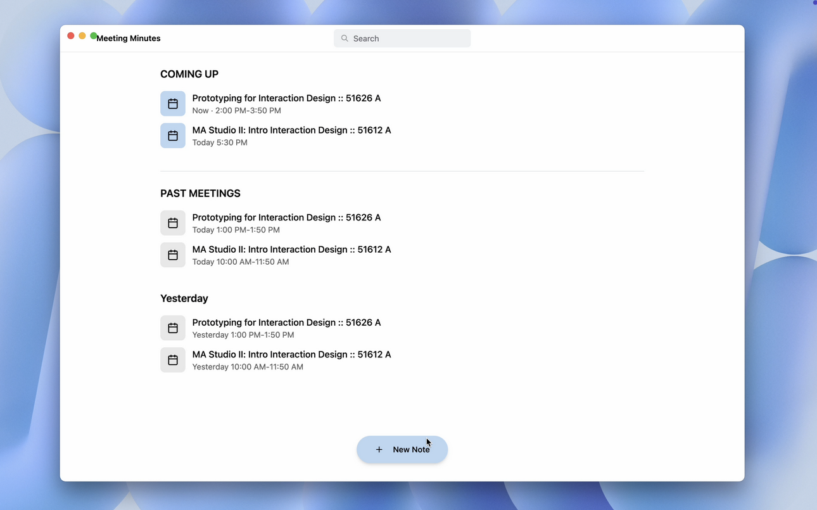Screen dimensions: 817x510
Task: Click the calendar icon beside MA Studio II 10:00 AM
Action: click(173, 255)
